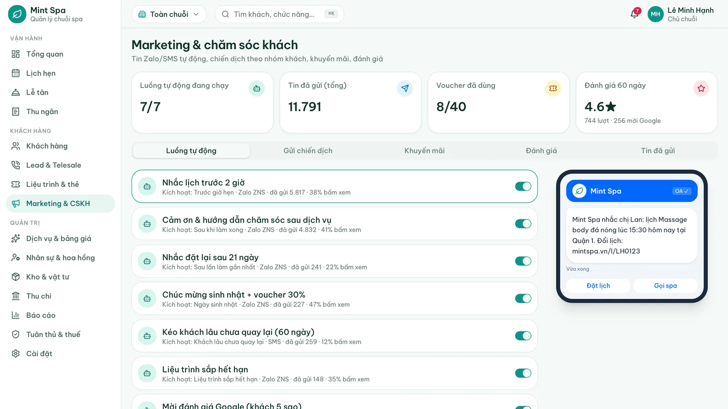Open Cài đặt gear icon
Image resolution: width=728 pixels, height=409 pixels.
(15, 353)
